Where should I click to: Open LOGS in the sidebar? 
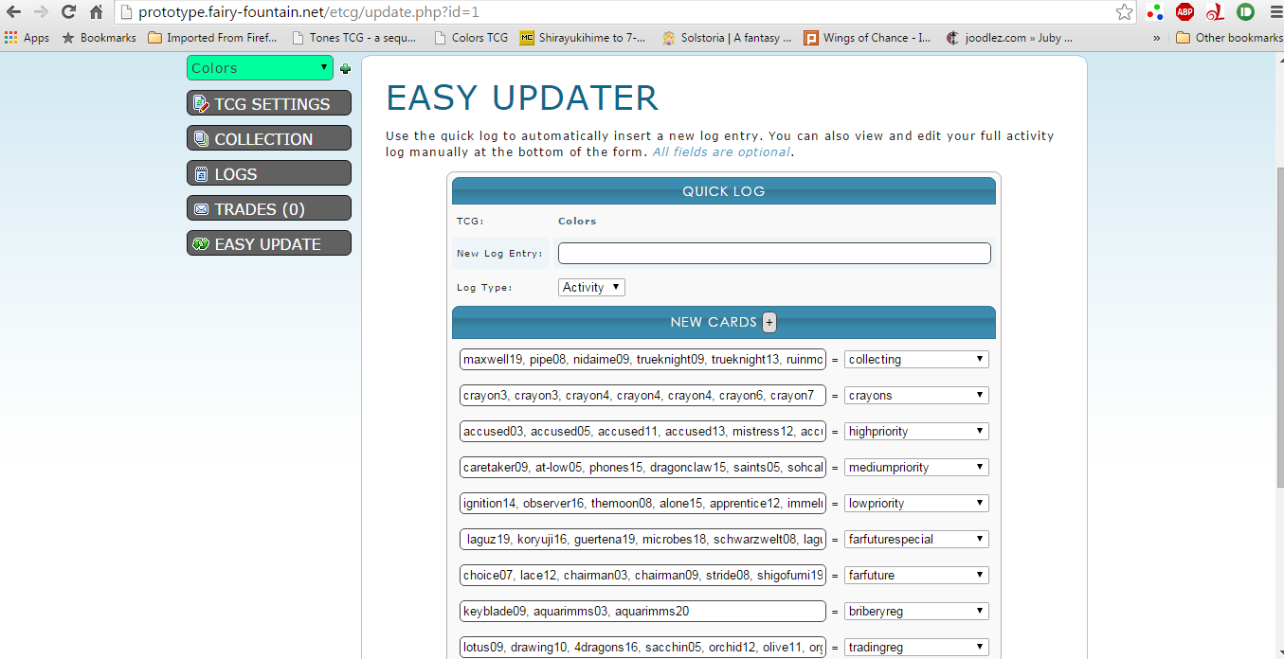click(269, 173)
